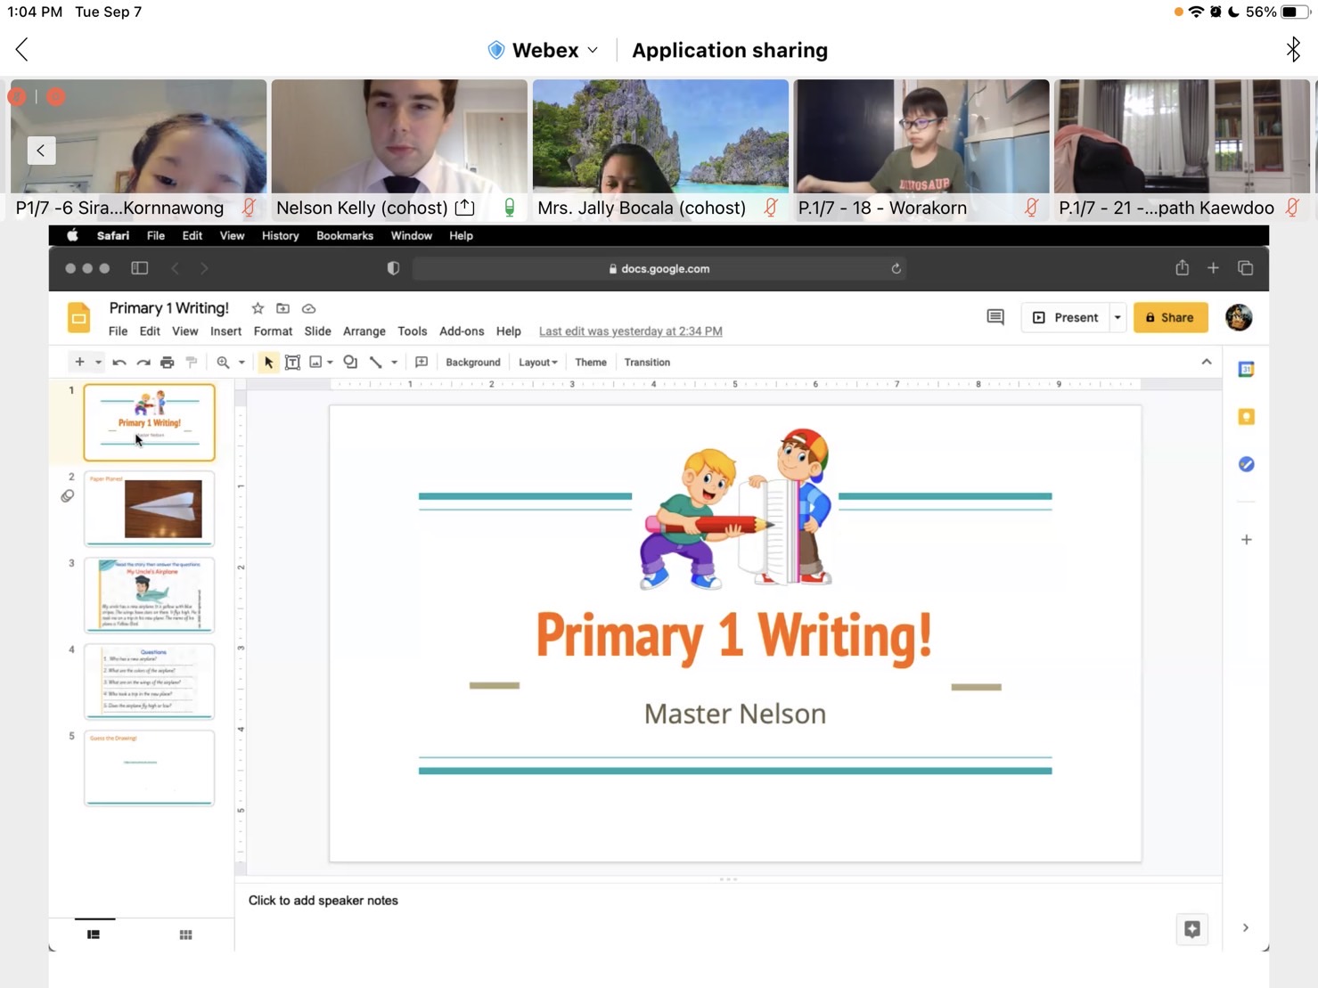Move the presentation to a folder
Image resolution: width=1318 pixels, height=988 pixels.
282,308
